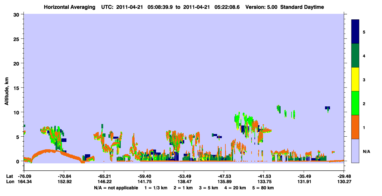Click longitude value 130.27

coord(344,182)
